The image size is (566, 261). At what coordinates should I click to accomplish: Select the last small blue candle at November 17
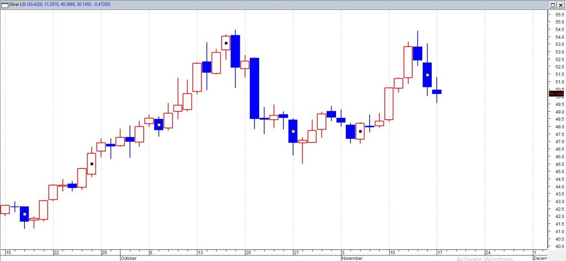coord(437,91)
